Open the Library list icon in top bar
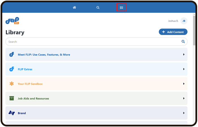The height and width of the screenshot is (127, 198). (121, 8)
